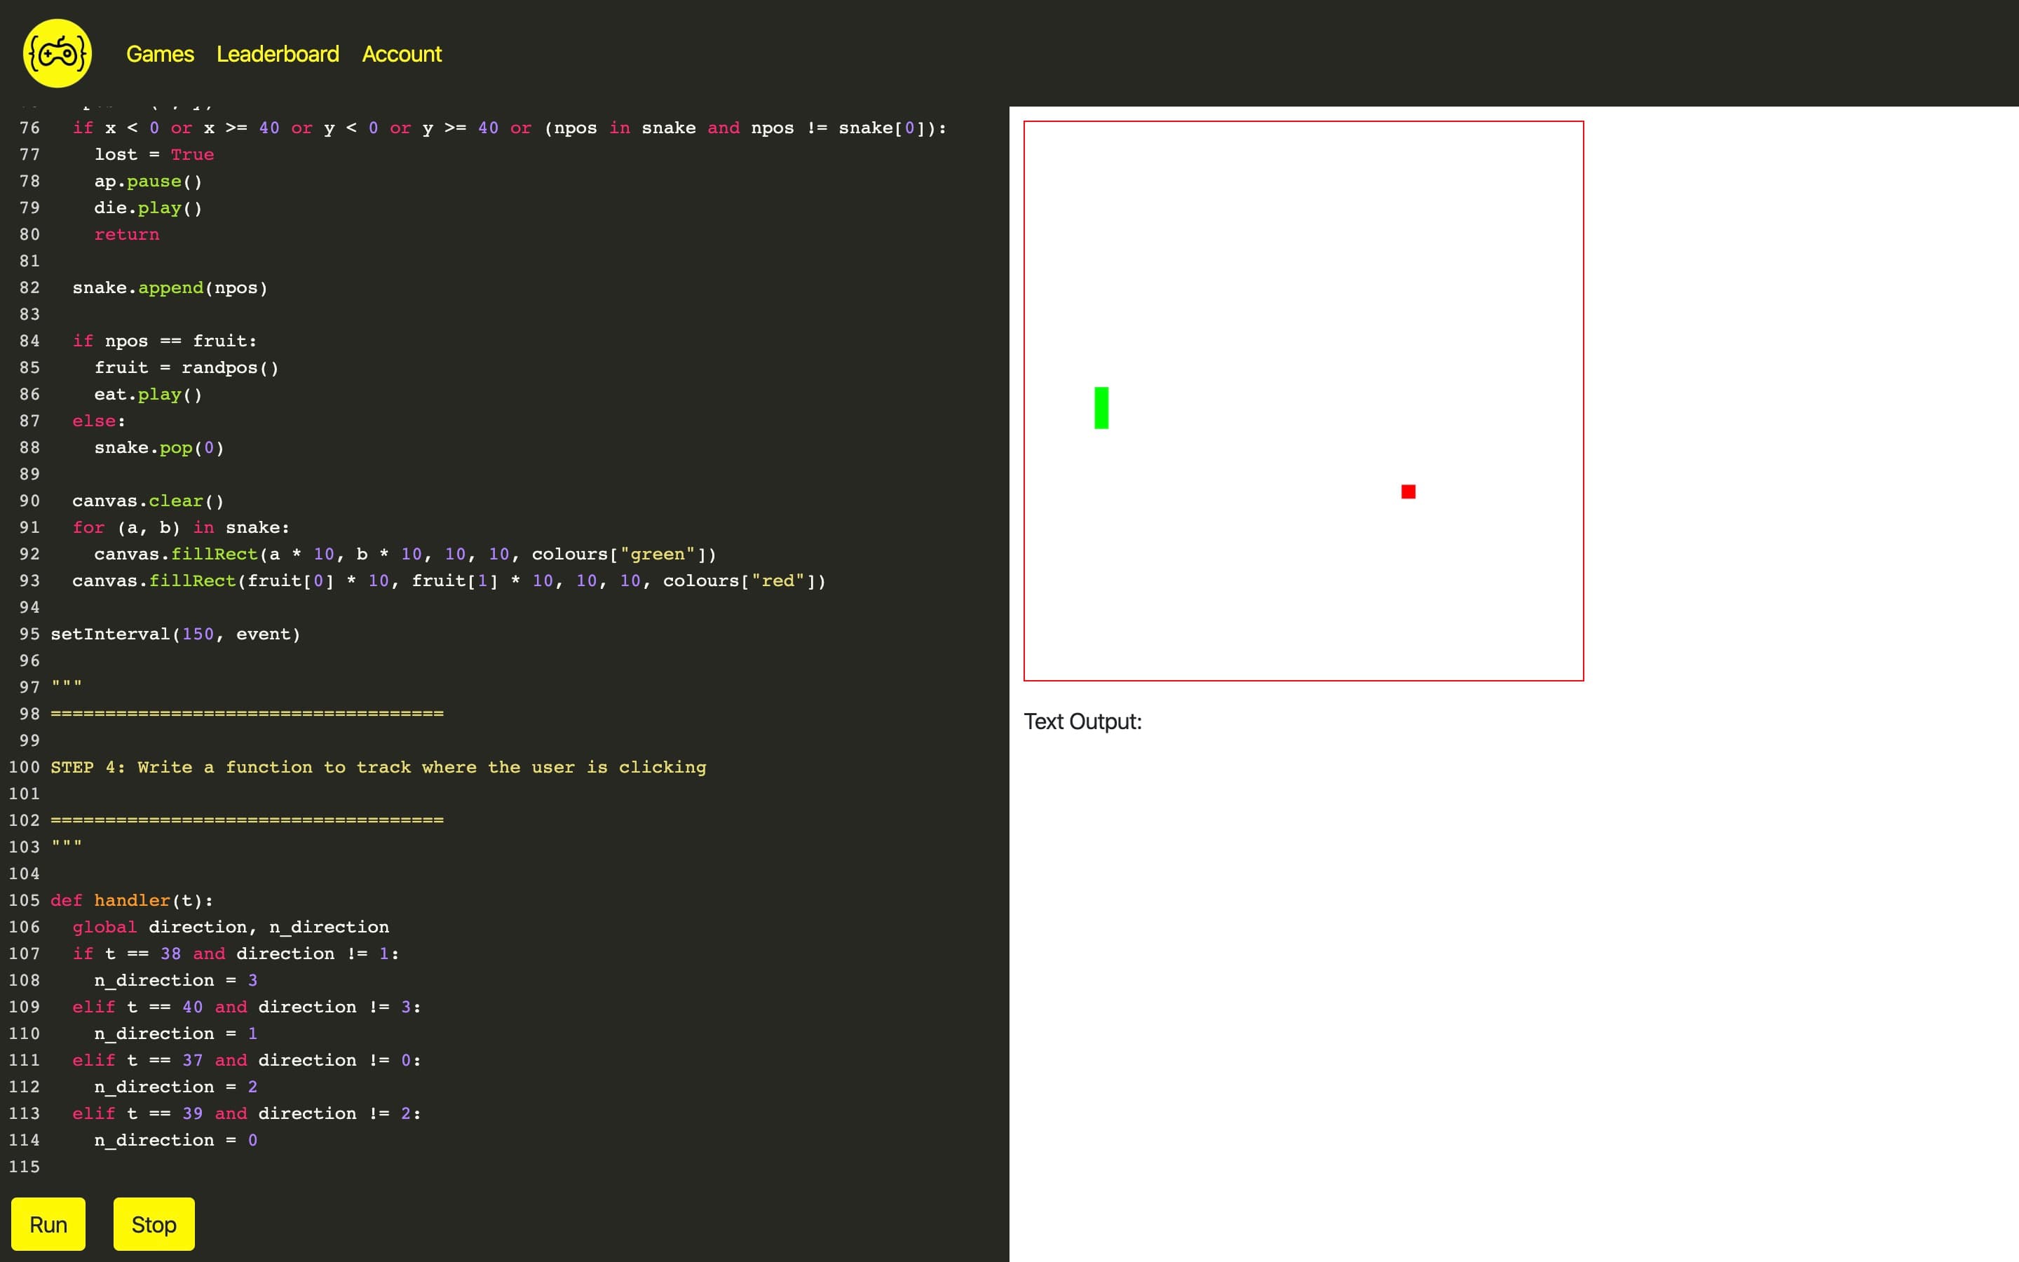Click 'fruit = randpos()' line
The height and width of the screenshot is (1262, 2019).
point(187,368)
